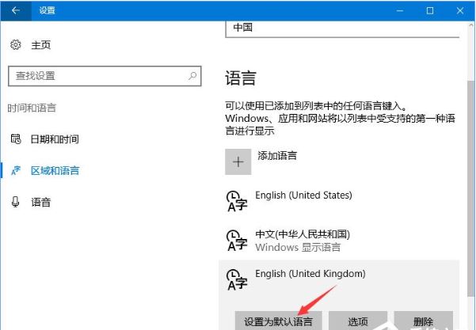Open 日期和时间 settings page
Screen dimensions: 476x330
55,139
